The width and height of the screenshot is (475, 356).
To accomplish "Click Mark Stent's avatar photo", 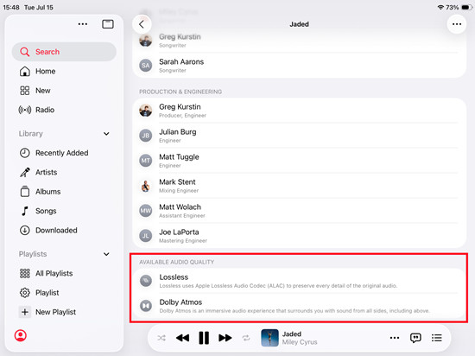I will coord(146,186).
